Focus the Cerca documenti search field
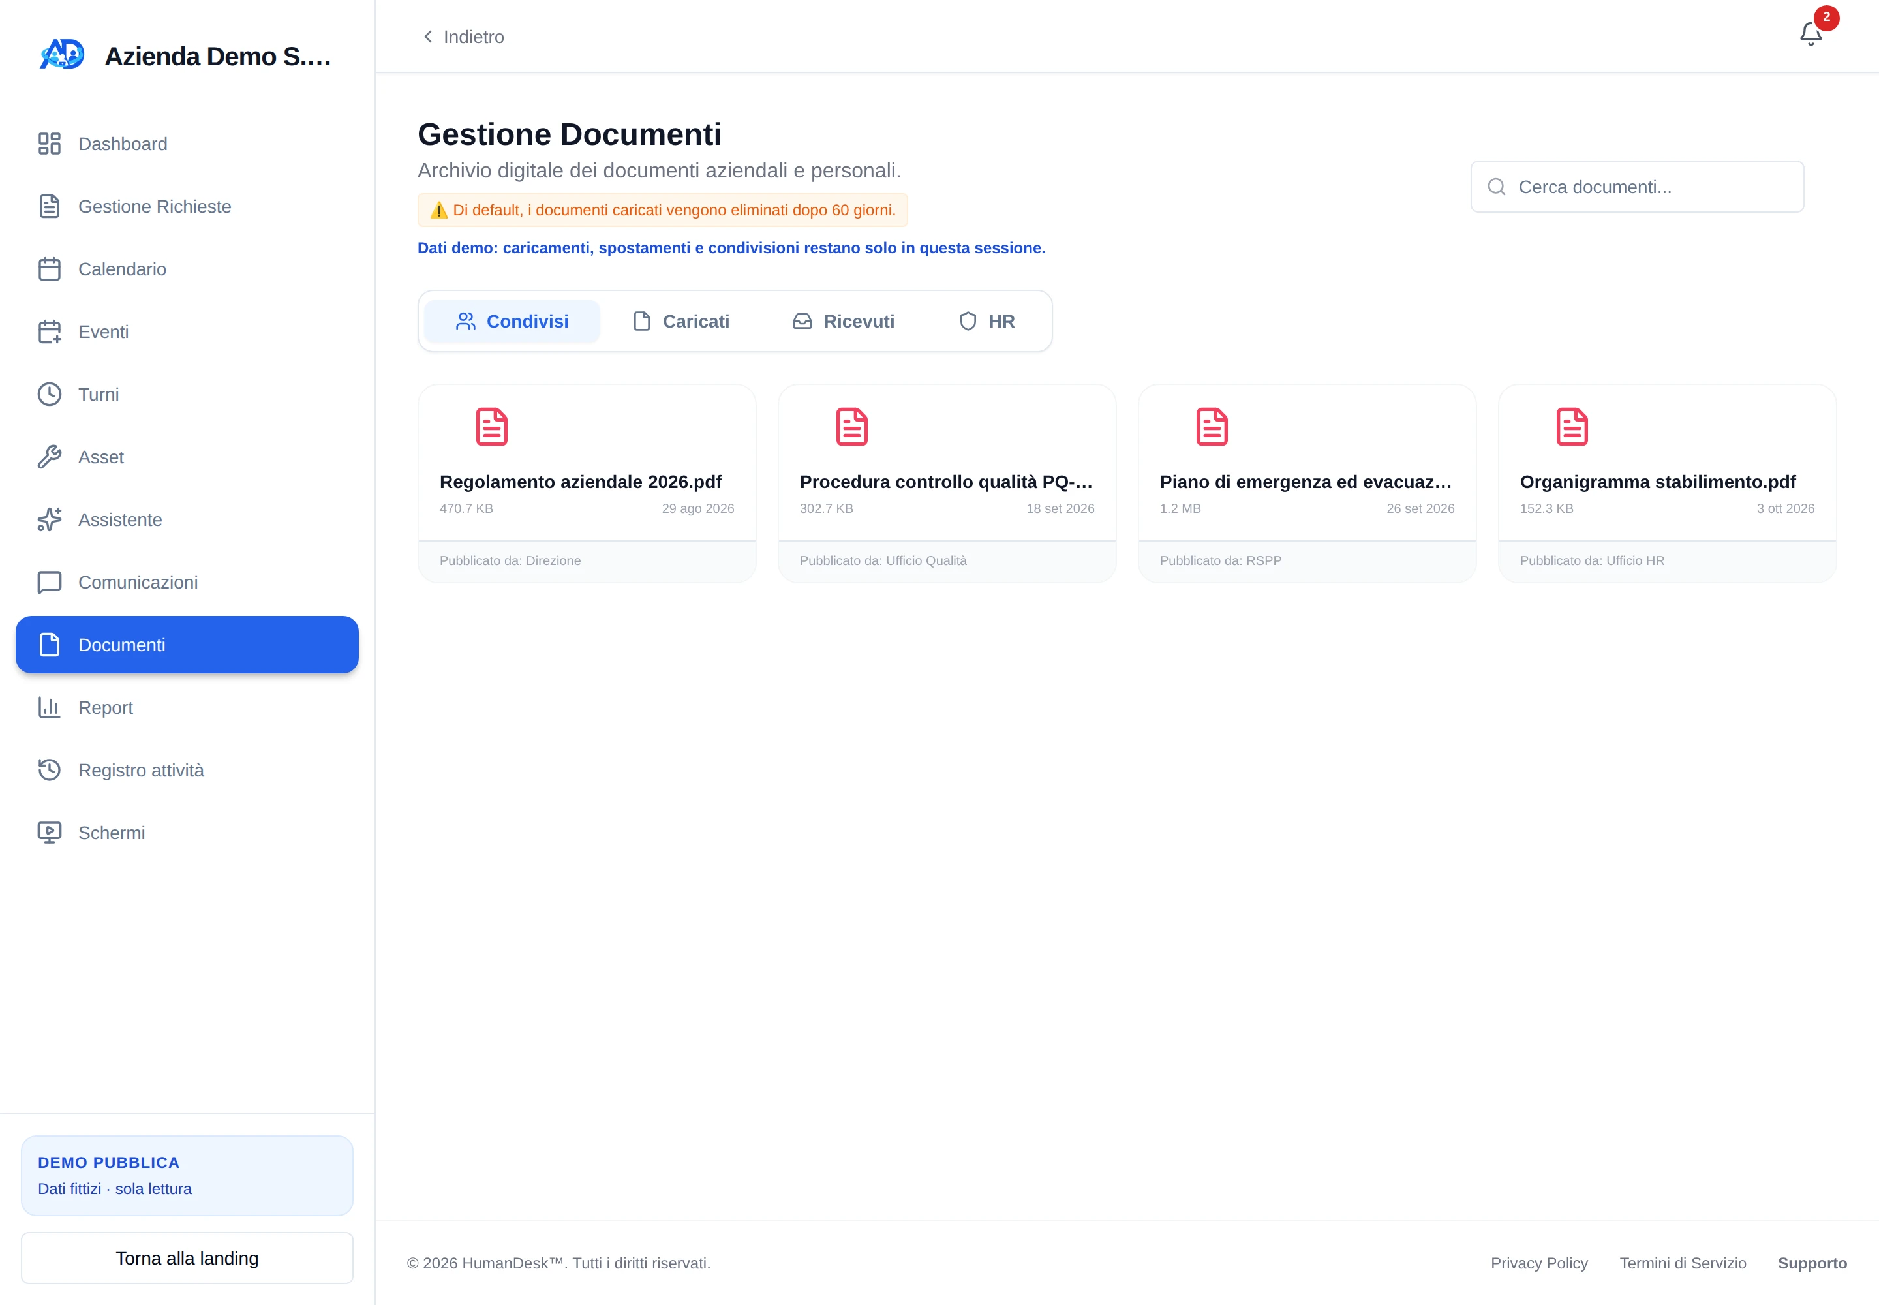Image resolution: width=1879 pixels, height=1305 pixels. (1637, 187)
